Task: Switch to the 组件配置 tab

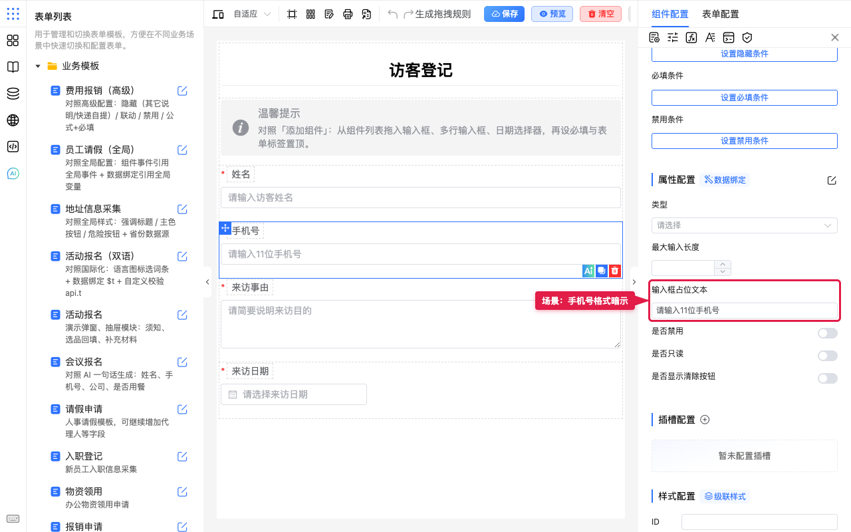Action: [x=670, y=14]
